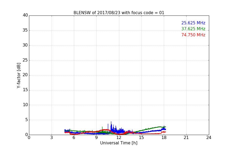Click the Universal Time [h] axis label
The height and width of the screenshot is (154, 232).
point(119,143)
